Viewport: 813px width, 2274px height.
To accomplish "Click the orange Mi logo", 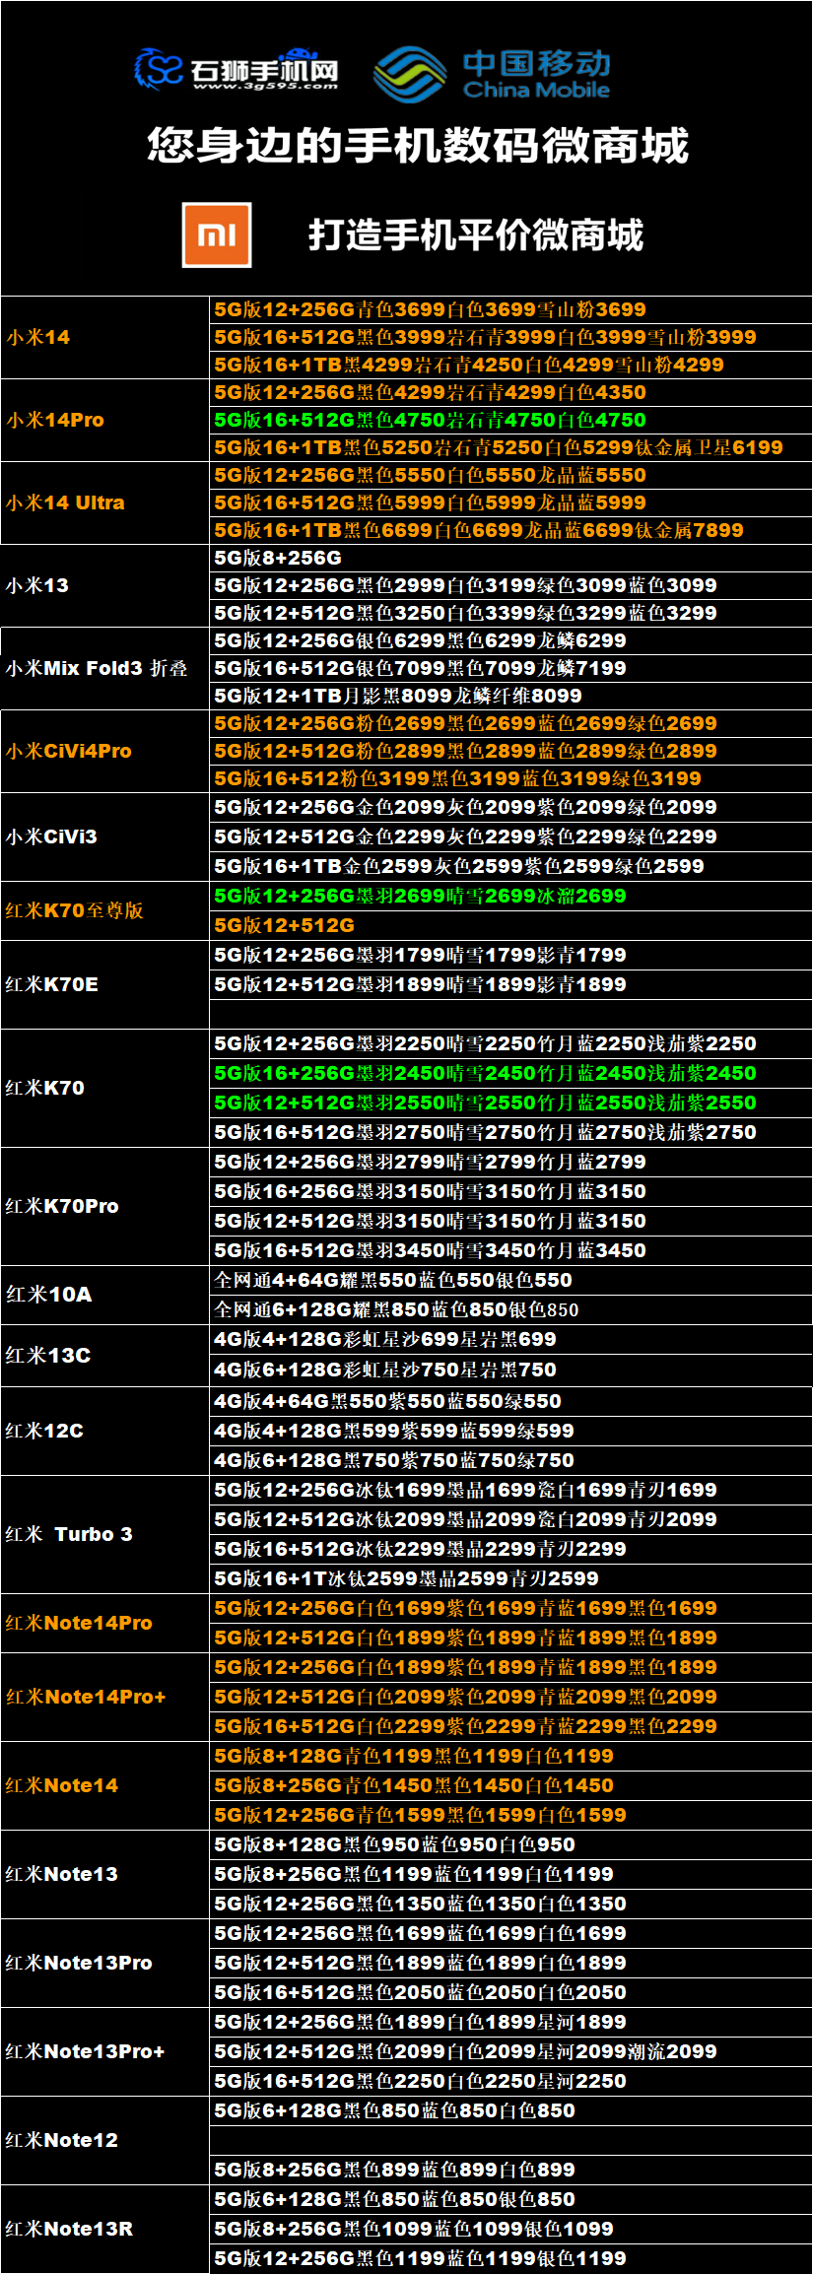I will (x=217, y=234).
